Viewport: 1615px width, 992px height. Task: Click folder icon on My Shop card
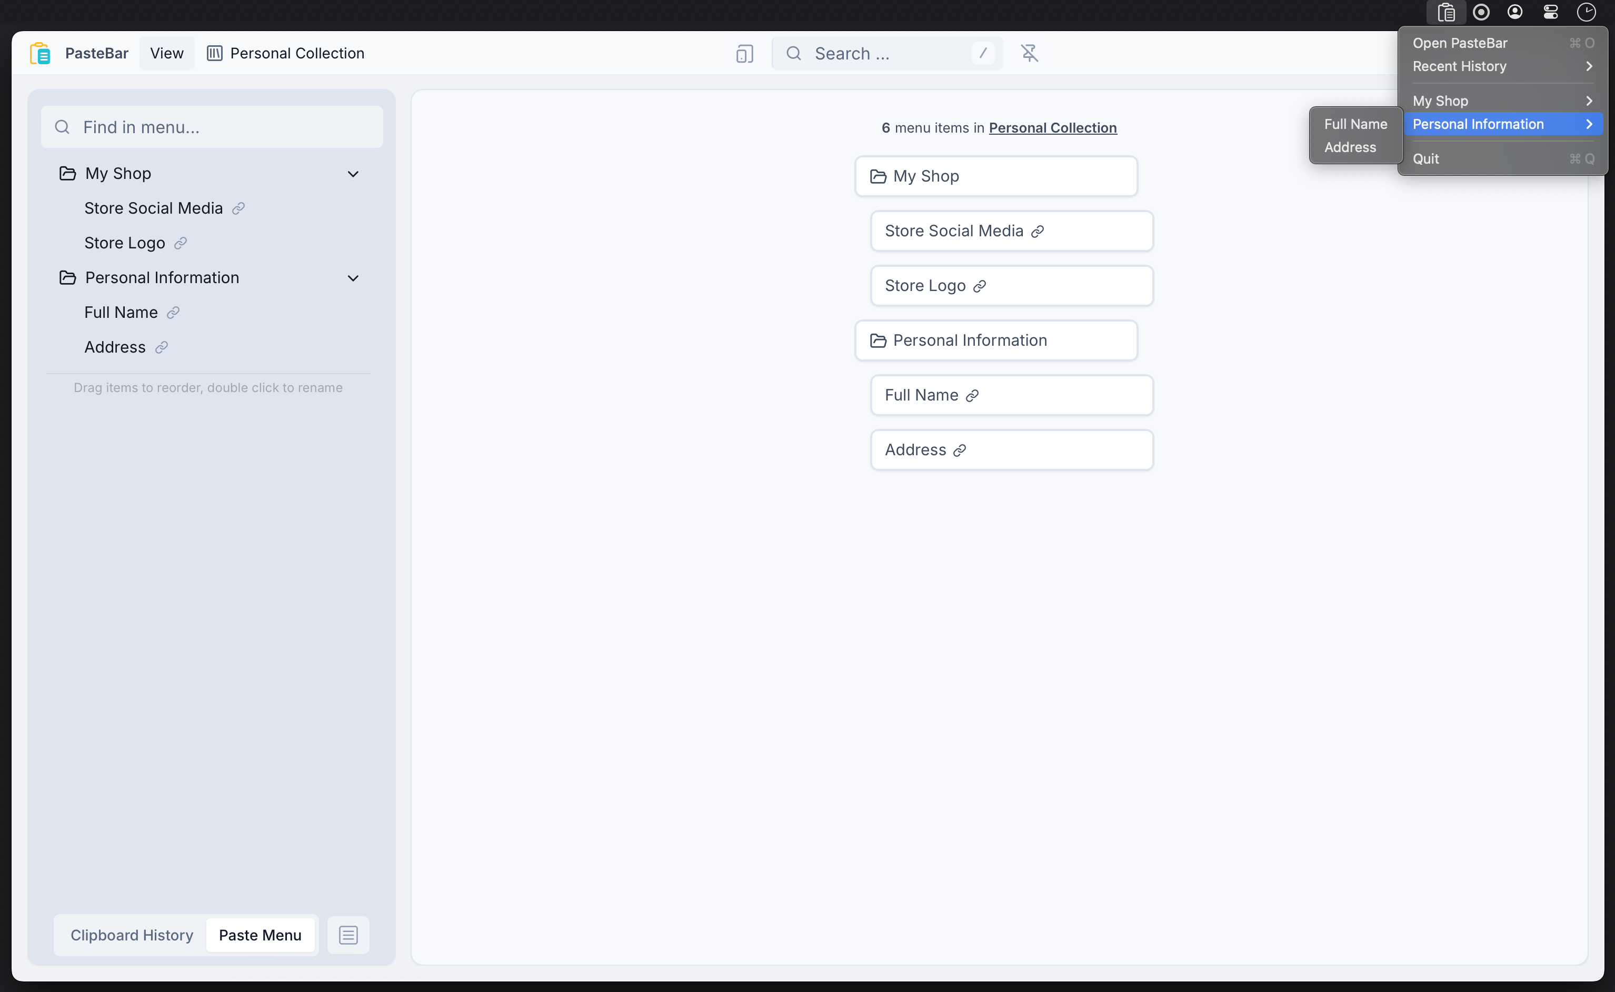click(878, 176)
